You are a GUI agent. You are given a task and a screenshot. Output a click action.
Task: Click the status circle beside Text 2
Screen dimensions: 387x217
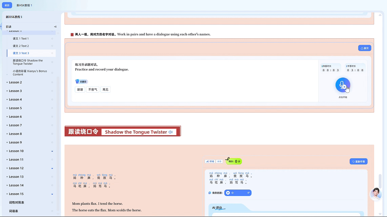coord(52,46)
